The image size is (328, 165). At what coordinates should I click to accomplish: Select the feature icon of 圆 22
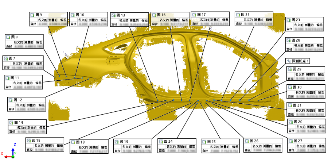[x=238, y=15]
